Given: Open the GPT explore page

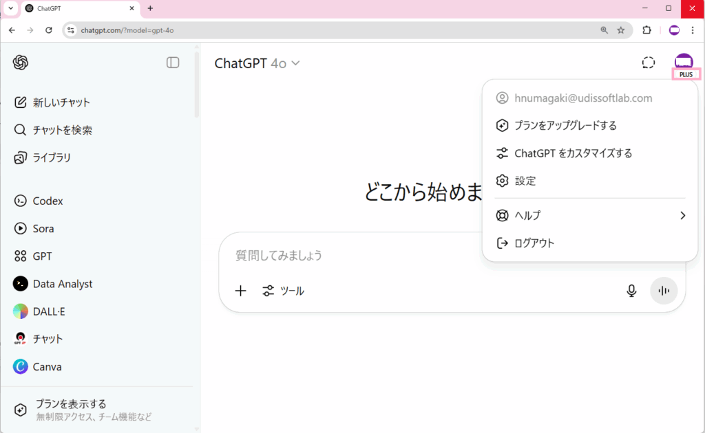Looking at the screenshot, I should point(33,256).
